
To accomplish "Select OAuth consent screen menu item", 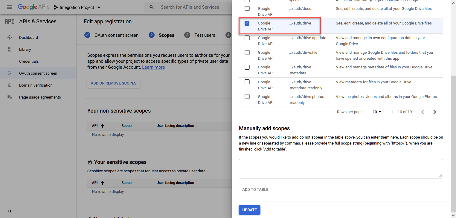I will tap(38, 73).
